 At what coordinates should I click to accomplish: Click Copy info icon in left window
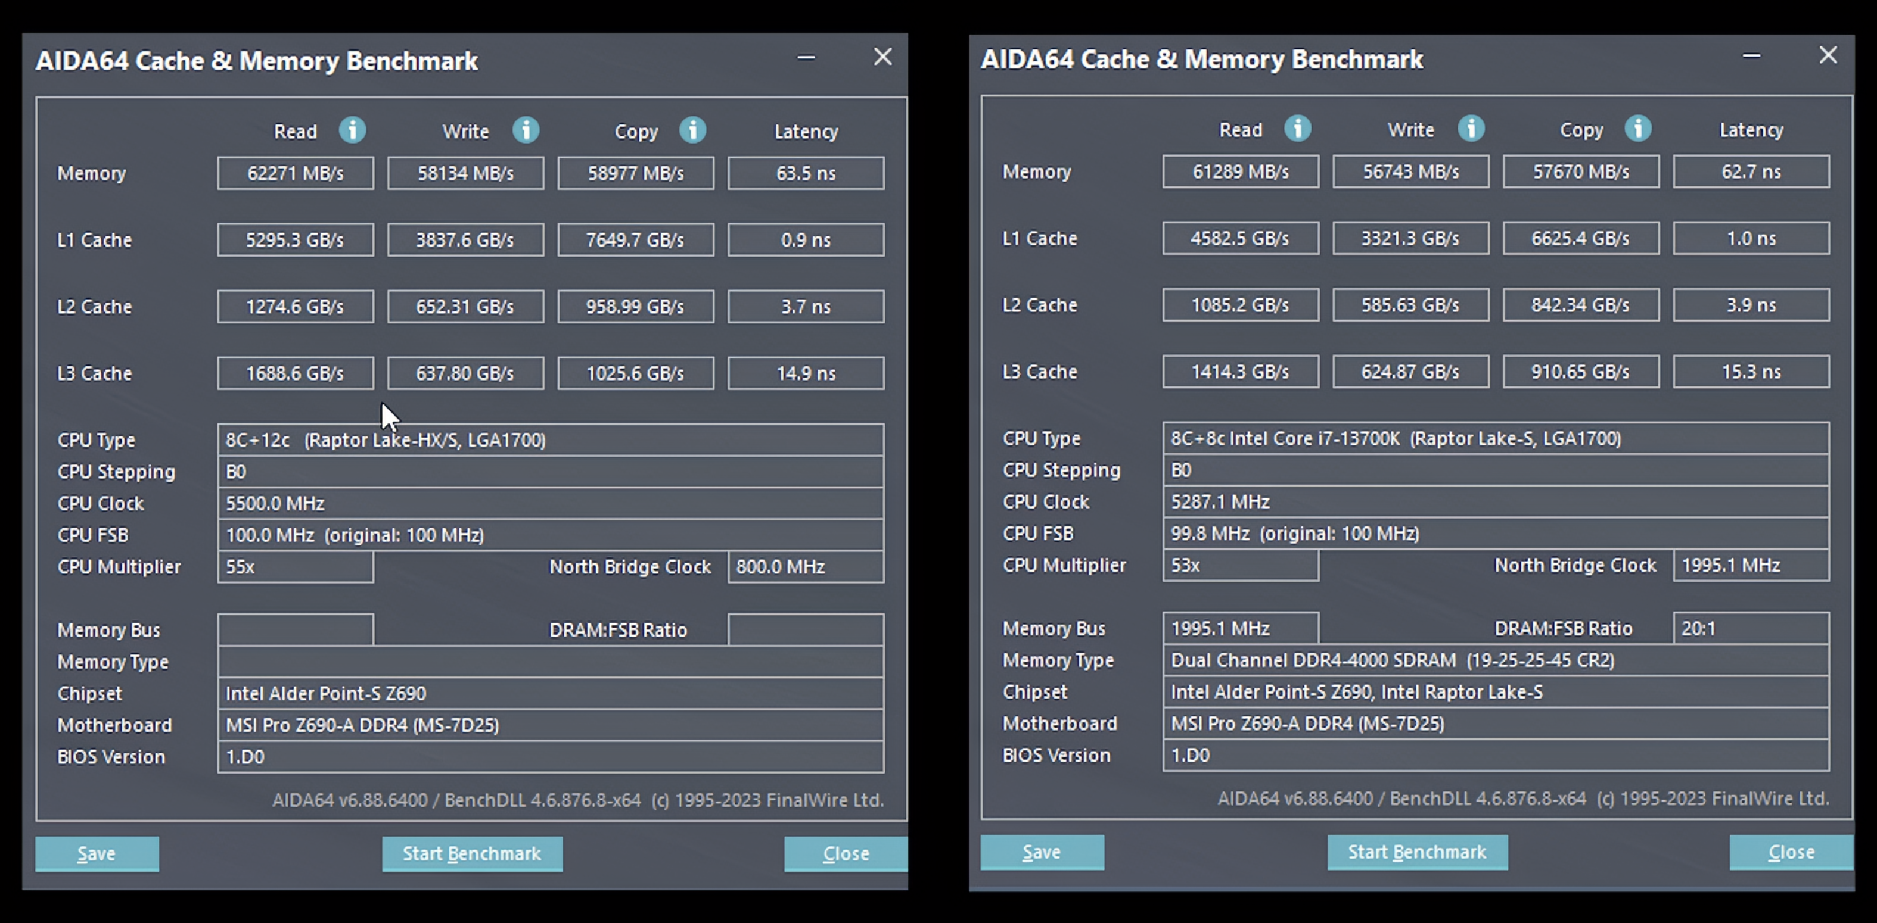(x=692, y=130)
